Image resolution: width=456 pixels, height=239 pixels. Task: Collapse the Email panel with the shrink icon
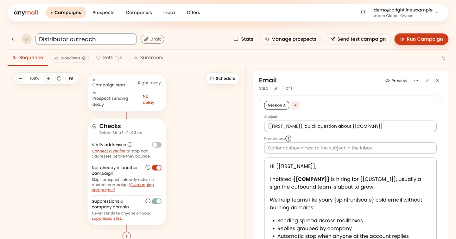[427, 81]
